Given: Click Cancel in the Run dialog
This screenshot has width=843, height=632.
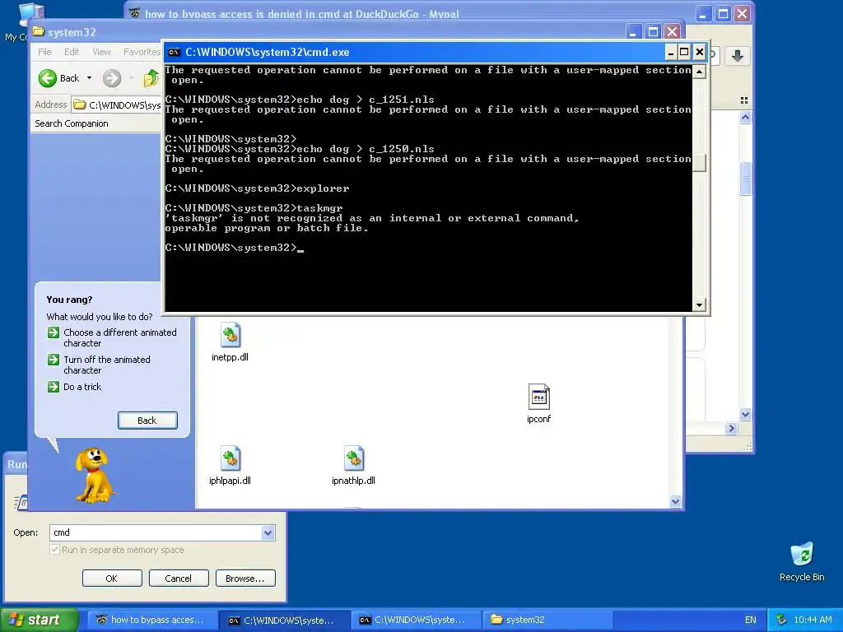Looking at the screenshot, I should tap(179, 579).
